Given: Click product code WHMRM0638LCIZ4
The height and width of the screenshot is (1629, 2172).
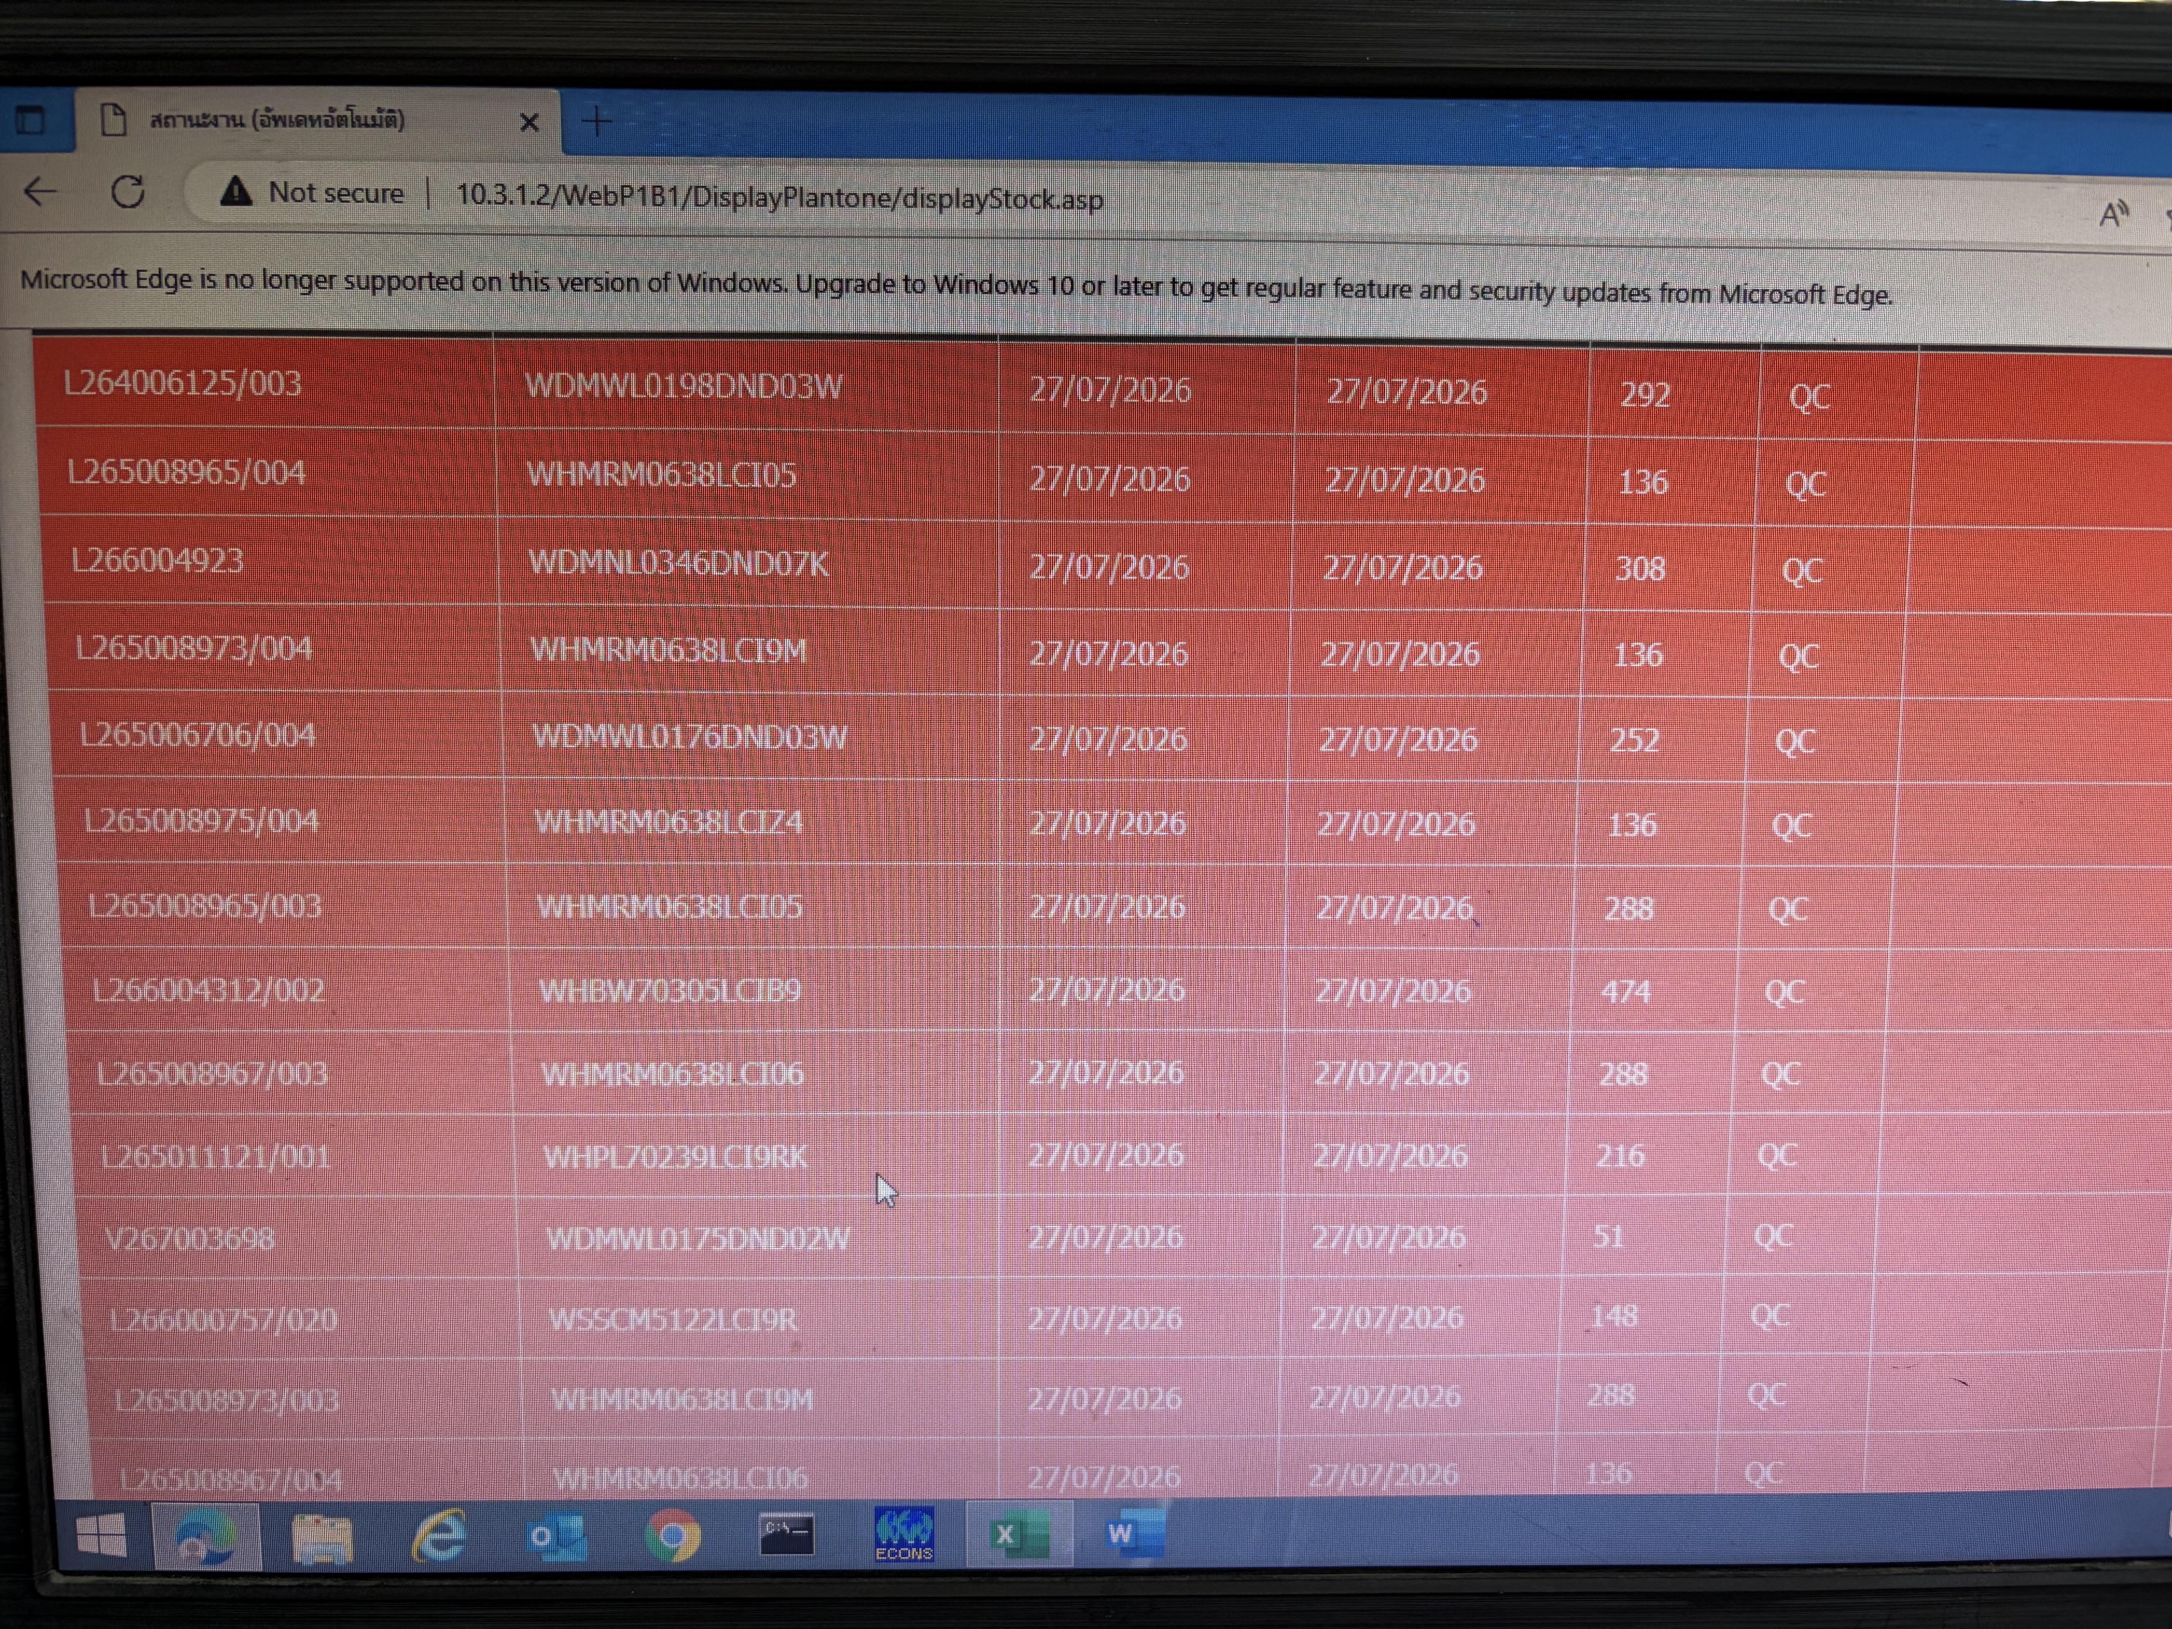Looking at the screenshot, I should click(x=669, y=822).
